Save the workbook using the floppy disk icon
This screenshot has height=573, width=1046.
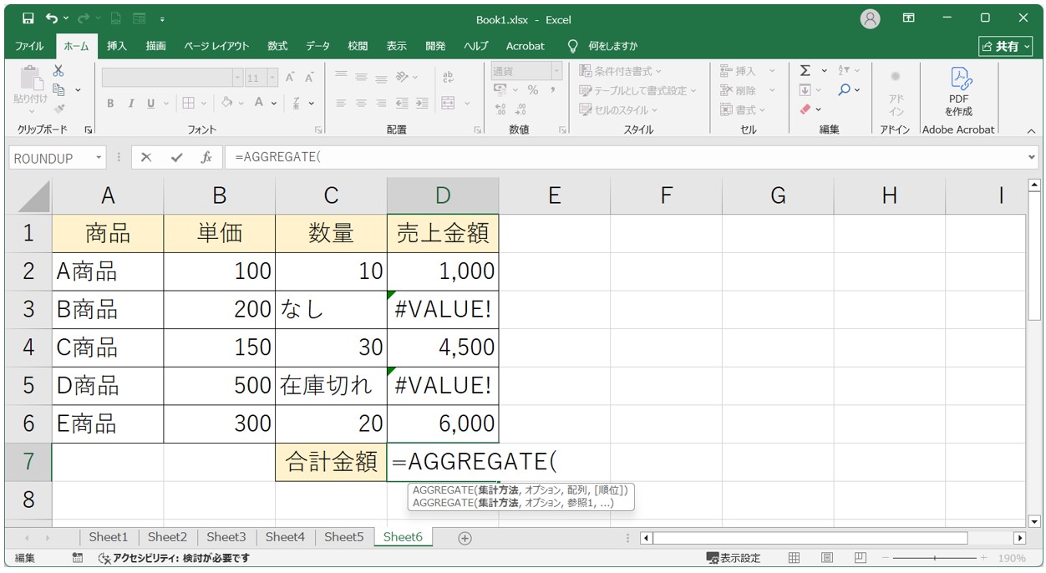coord(28,18)
